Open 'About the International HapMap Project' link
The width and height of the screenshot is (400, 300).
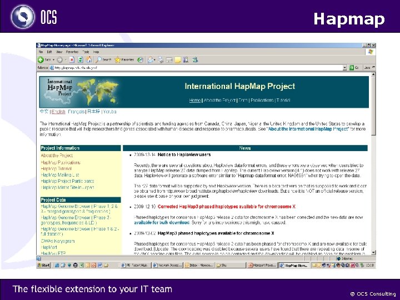point(308,129)
